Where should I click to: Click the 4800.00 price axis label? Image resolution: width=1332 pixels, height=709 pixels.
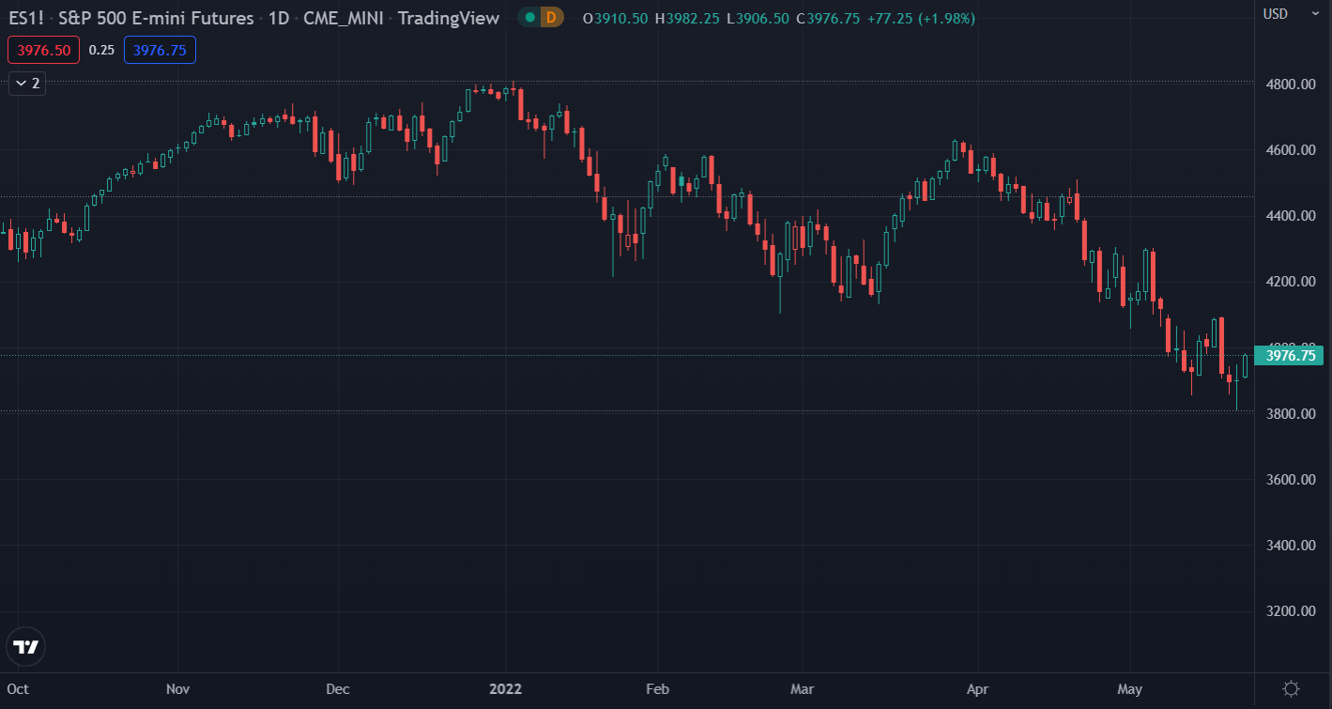tap(1290, 84)
